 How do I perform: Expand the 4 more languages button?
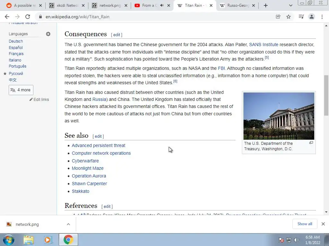coord(21,90)
